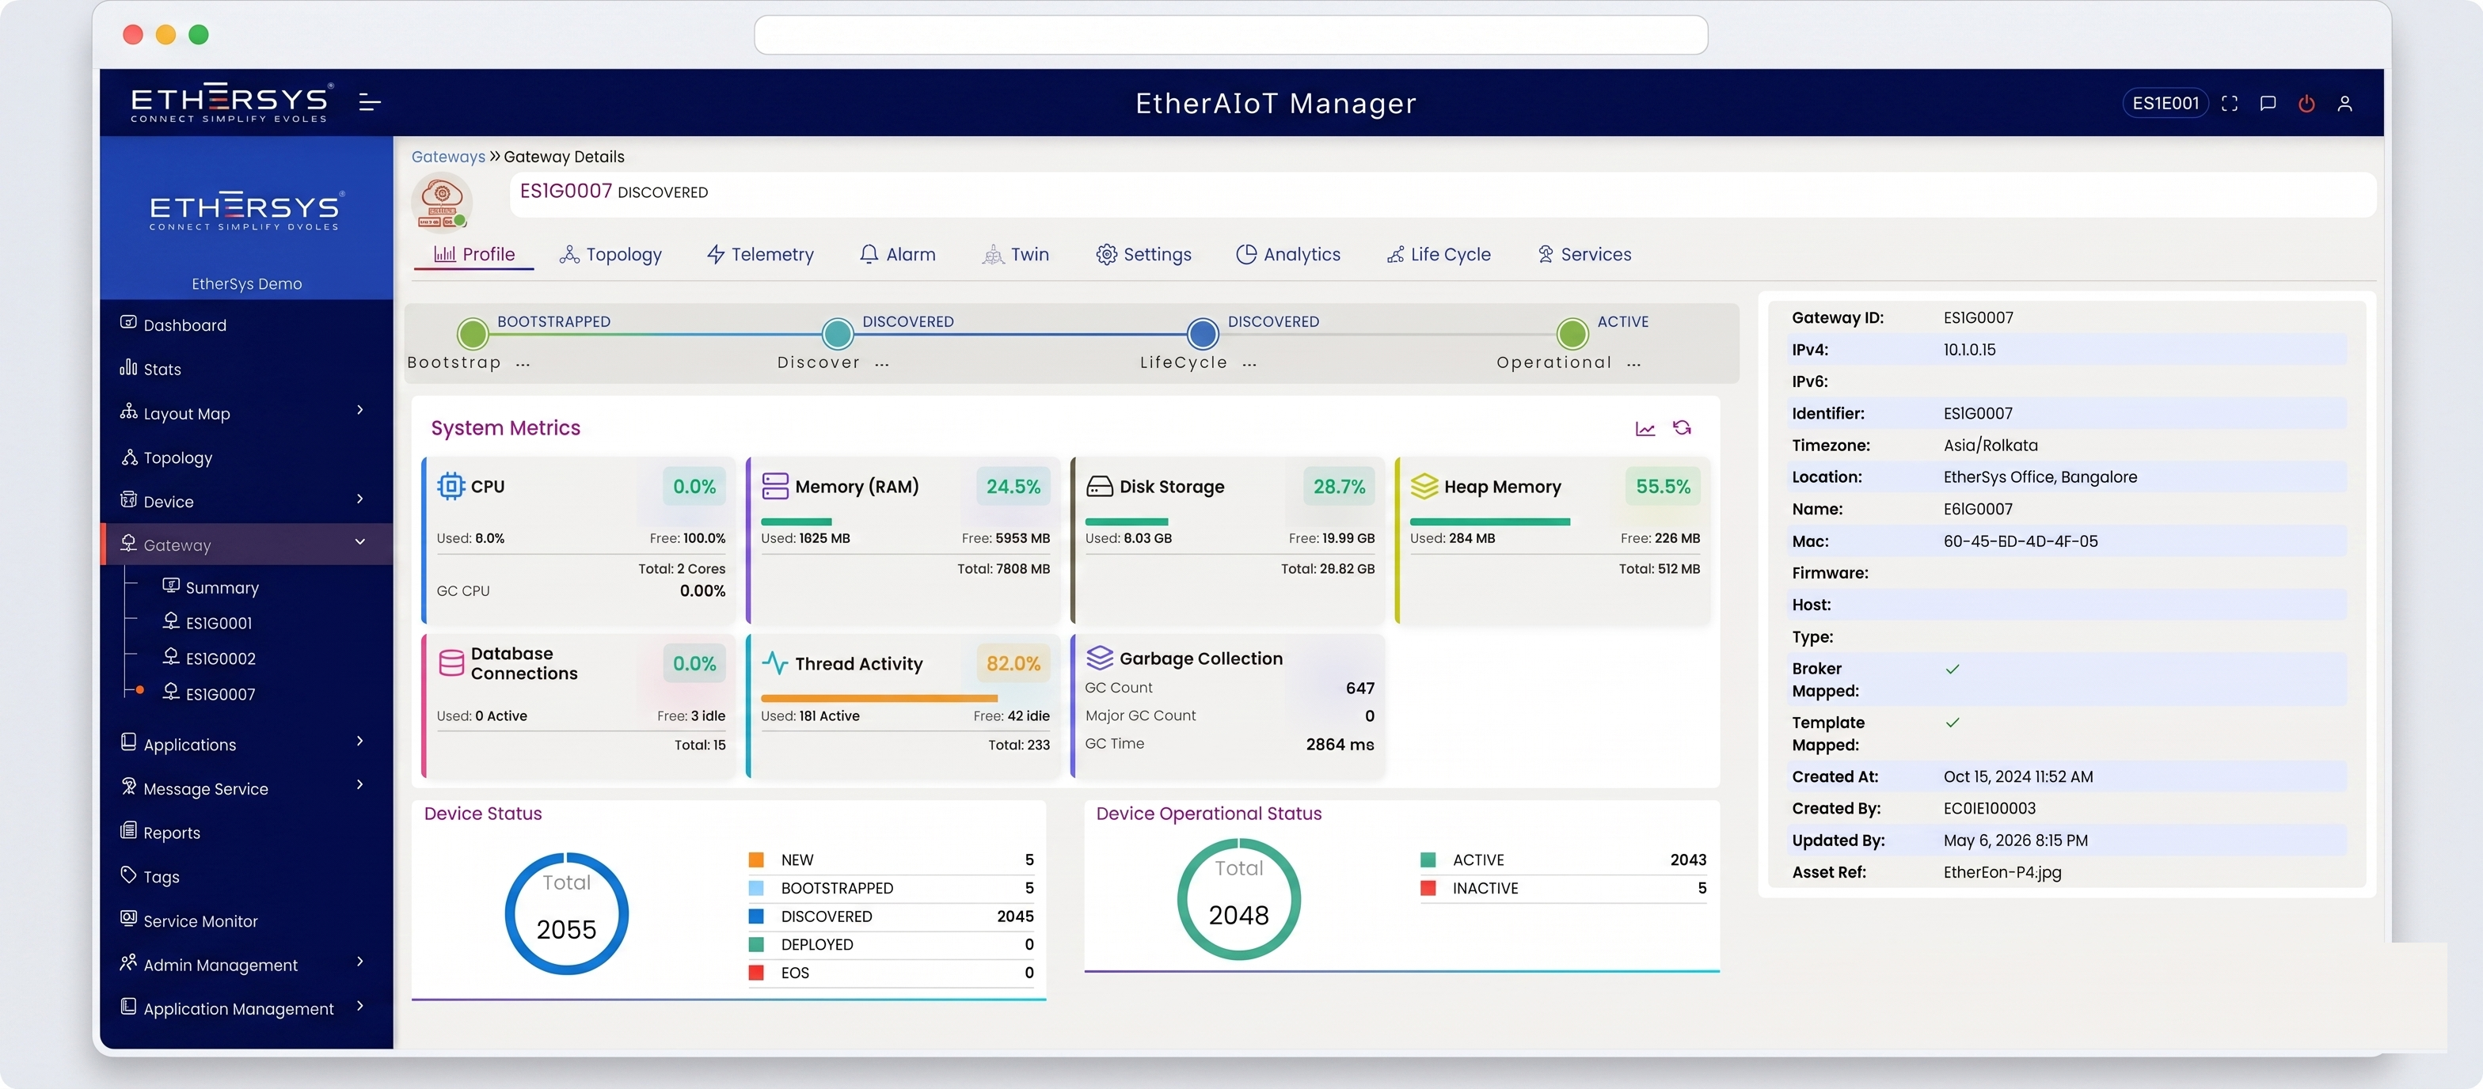Viewport: 2483px width, 1089px height.
Task: Select the Twin tab
Action: pyautogui.click(x=1015, y=254)
